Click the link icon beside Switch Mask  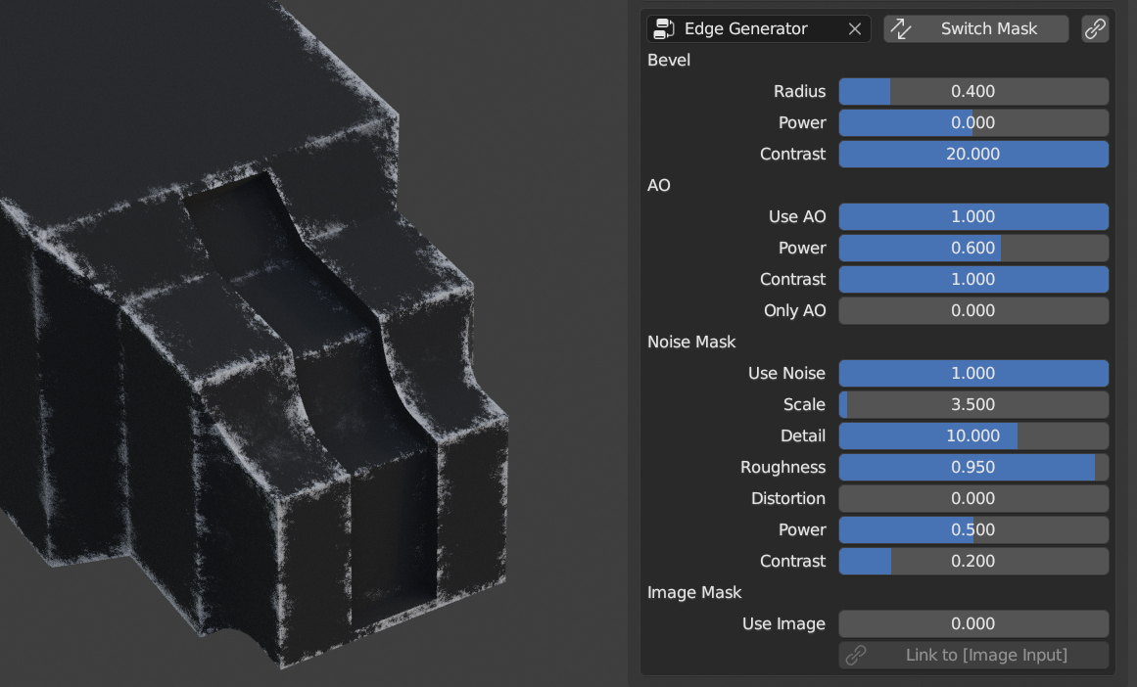point(1095,29)
